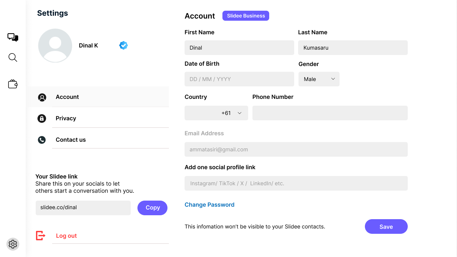Copy the Slidee link with Copy button

pos(152,208)
